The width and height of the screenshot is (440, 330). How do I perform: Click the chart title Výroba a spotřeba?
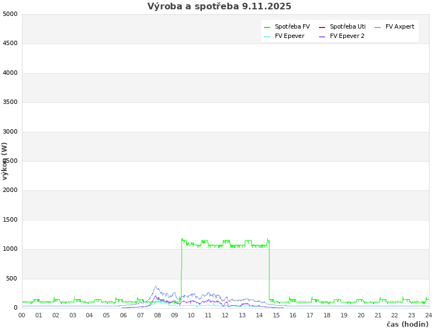click(x=219, y=7)
